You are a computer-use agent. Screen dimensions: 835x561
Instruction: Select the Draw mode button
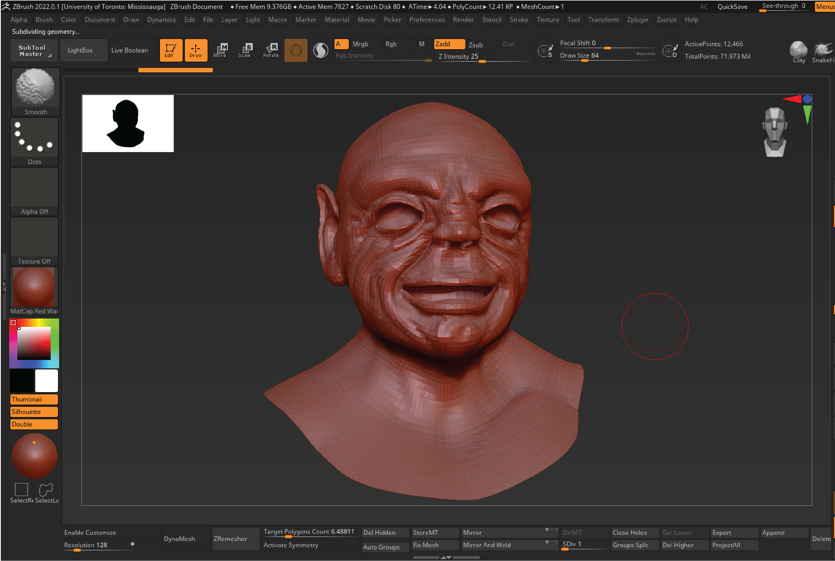[x=195, y=50]
